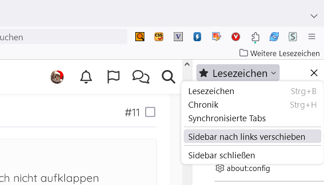Click Sidebar nach links verschieben
324x185 pixels.
click(x=247, y=137)
